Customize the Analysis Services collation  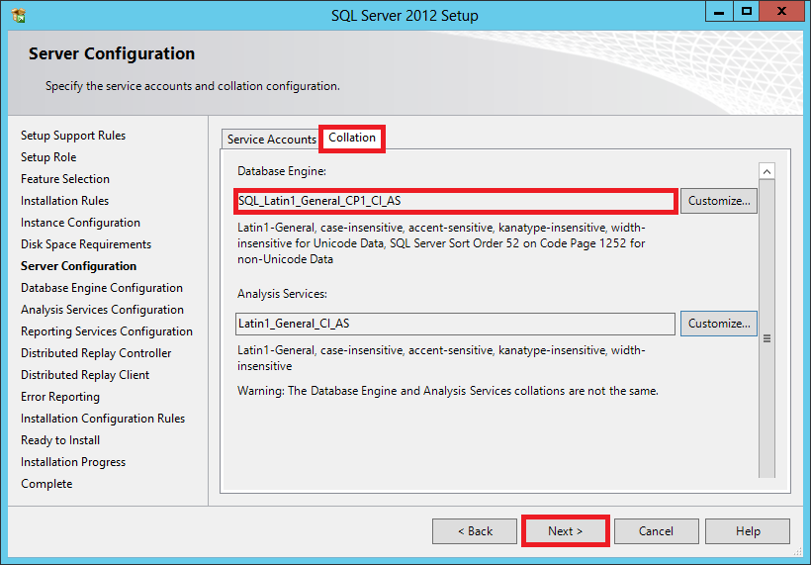point(718,324)
